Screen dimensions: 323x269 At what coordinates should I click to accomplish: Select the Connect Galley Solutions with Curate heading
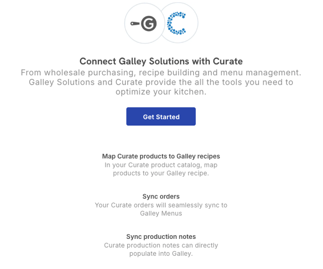161,61
